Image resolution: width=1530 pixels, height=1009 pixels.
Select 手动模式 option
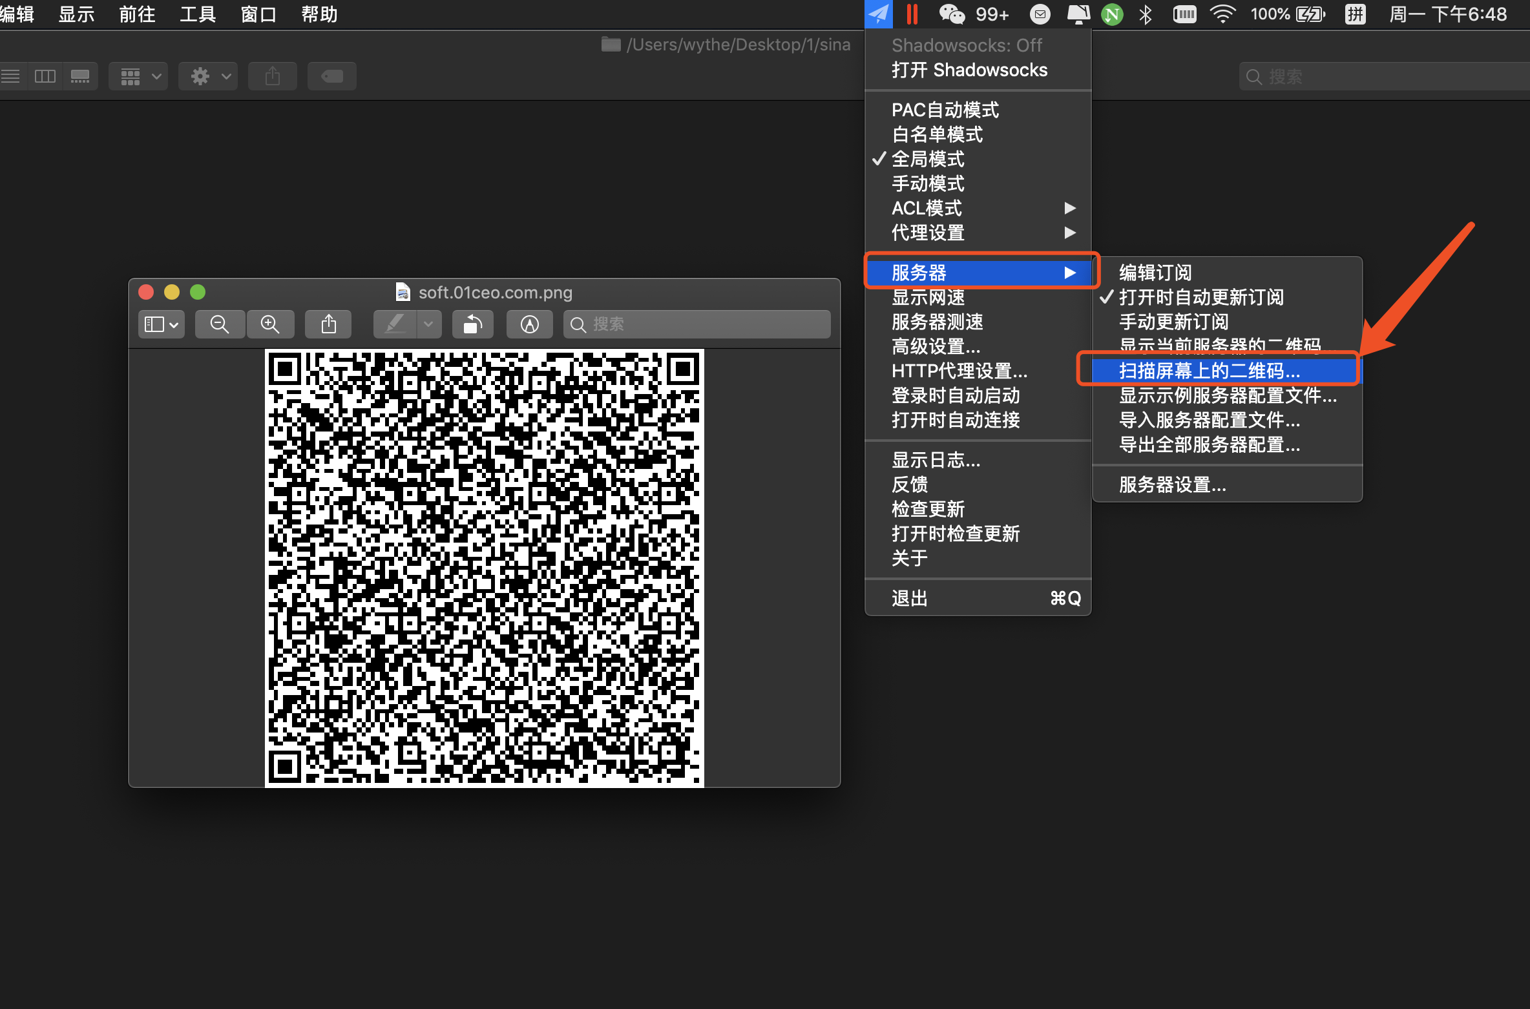978,183
